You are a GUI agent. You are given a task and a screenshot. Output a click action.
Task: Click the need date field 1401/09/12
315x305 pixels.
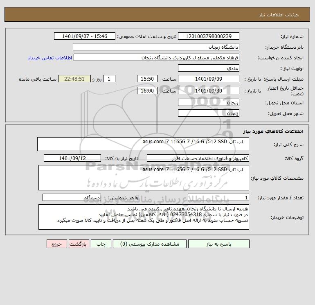(x=72, y=158)
